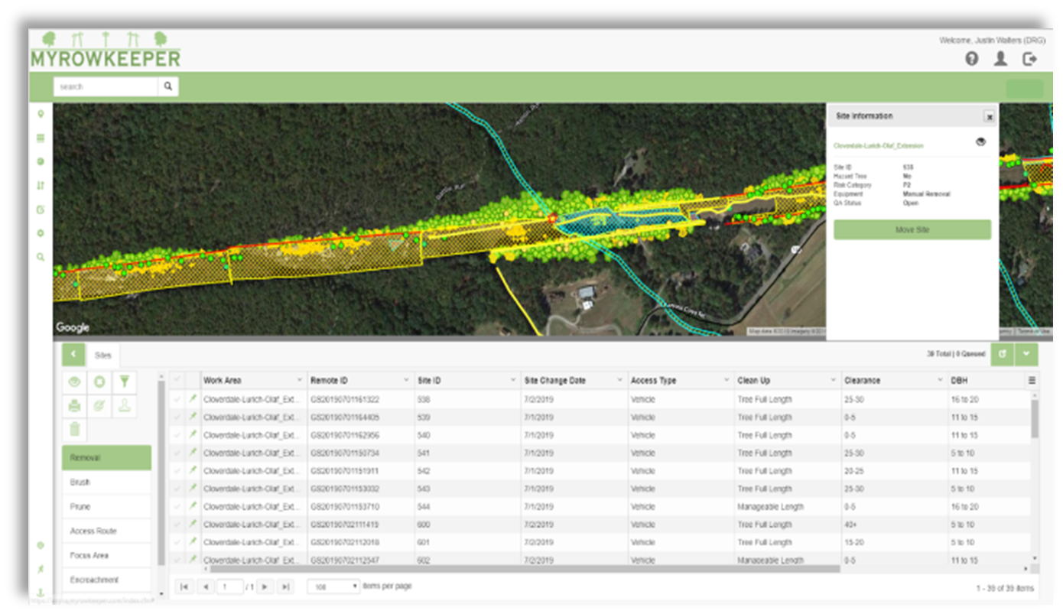
Task: Open the items per page dropdown
Action: pyautogui.click(x=333, y=586)
